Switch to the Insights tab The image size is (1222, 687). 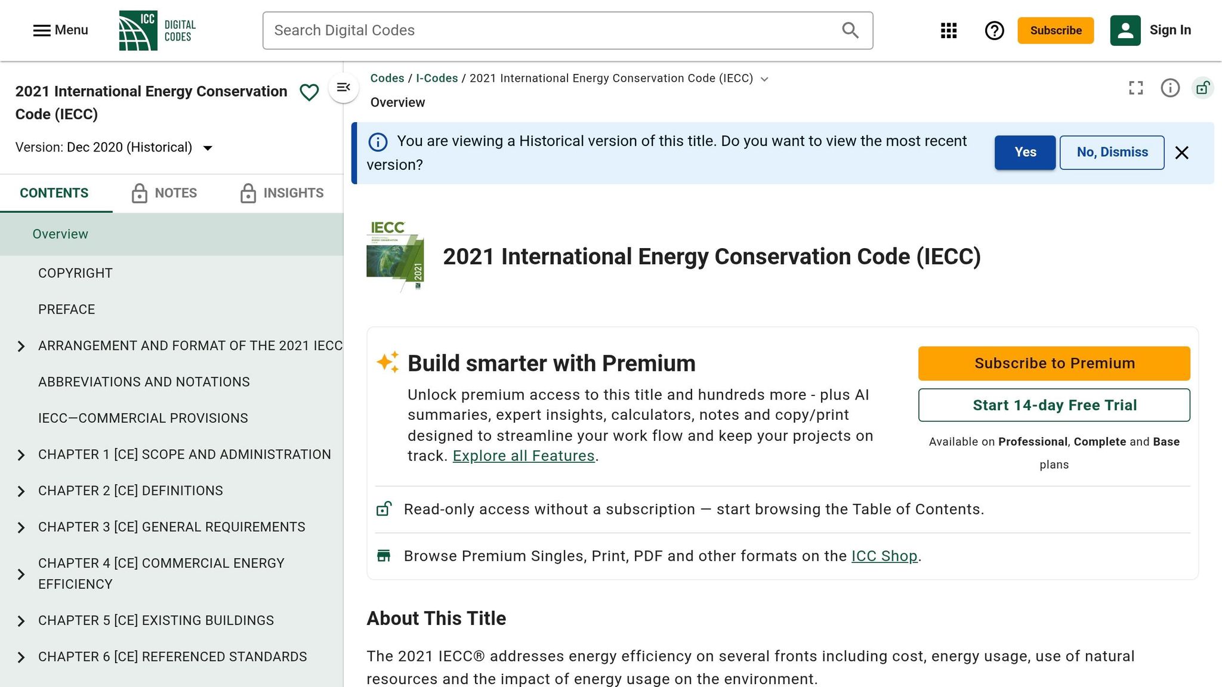click(x=282, y=193)
